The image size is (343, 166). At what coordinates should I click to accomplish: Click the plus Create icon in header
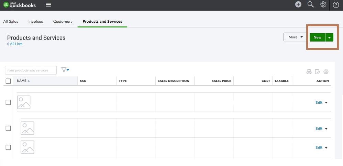point(298,4)
